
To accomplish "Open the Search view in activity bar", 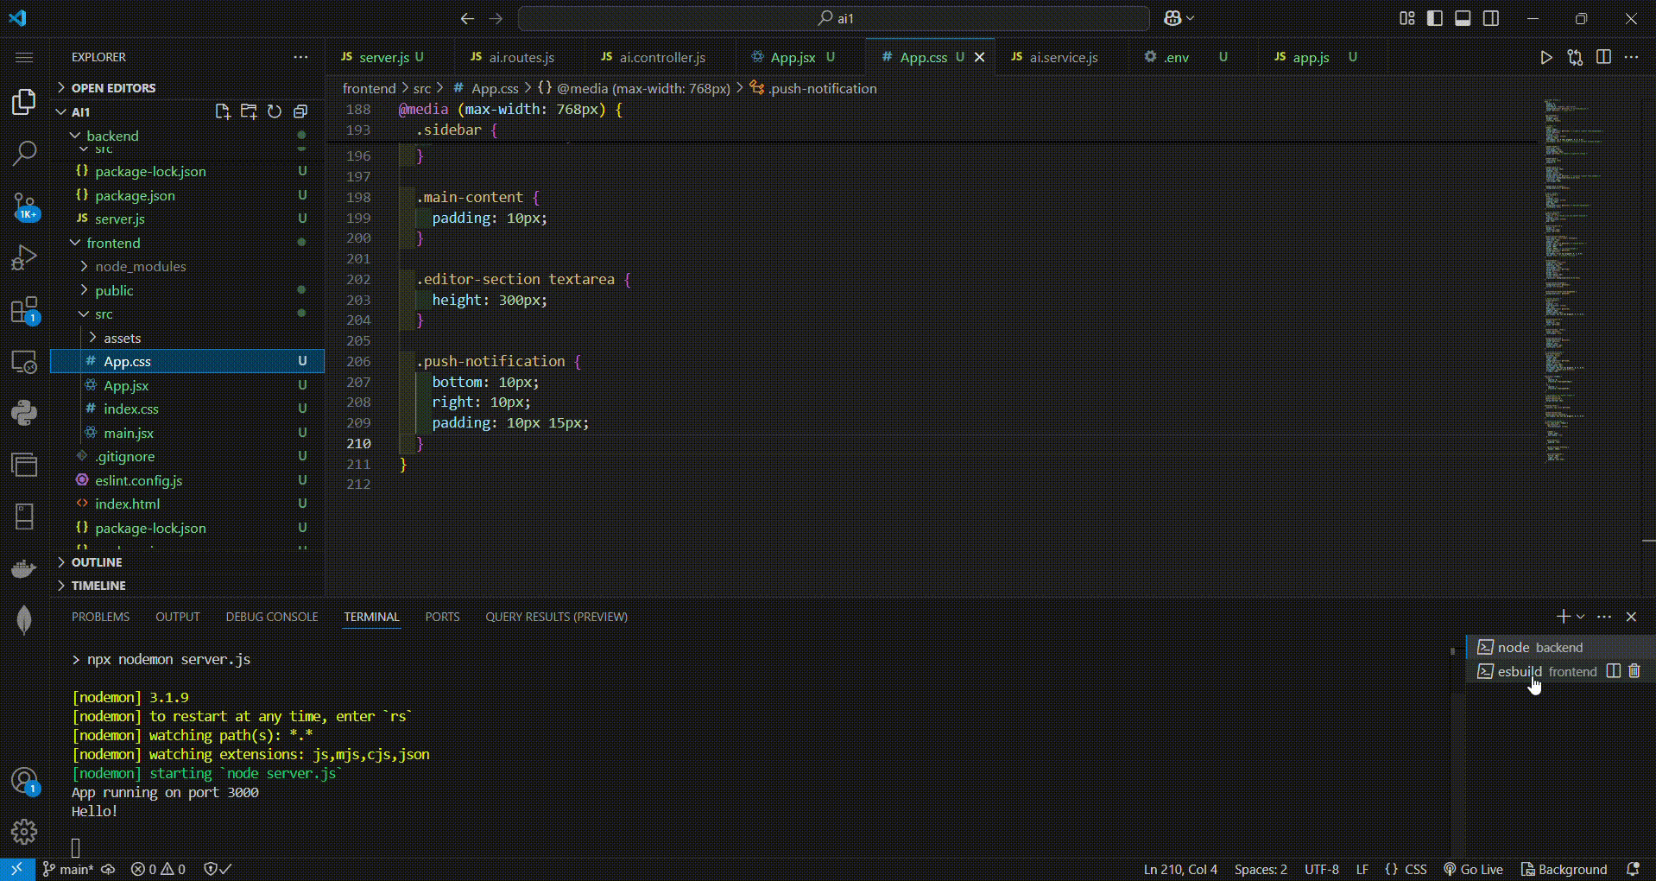I will [x=24, y=154].
